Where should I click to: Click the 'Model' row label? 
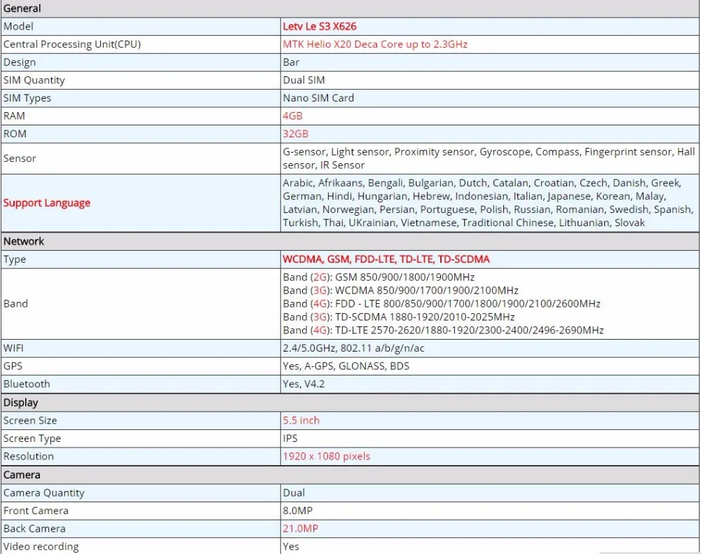(18, 27)
